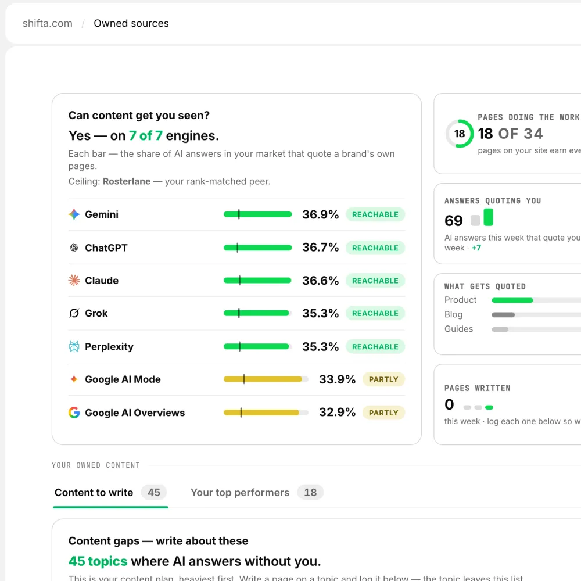Screen dimensions: 581x581
Task: Click the 18 OF 34 pages figure
Action: 510,134
